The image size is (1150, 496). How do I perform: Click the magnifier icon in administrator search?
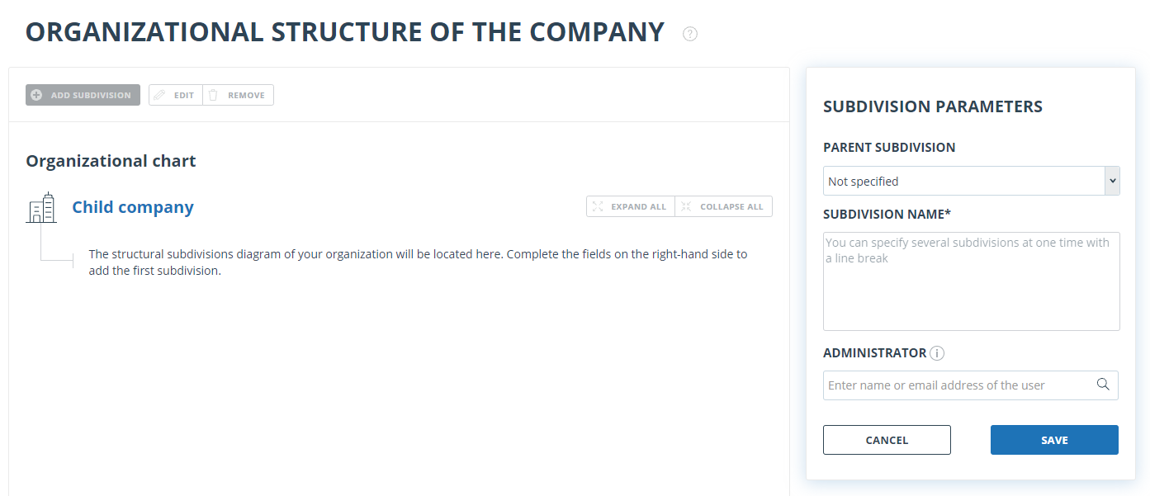coord(1103,384)
